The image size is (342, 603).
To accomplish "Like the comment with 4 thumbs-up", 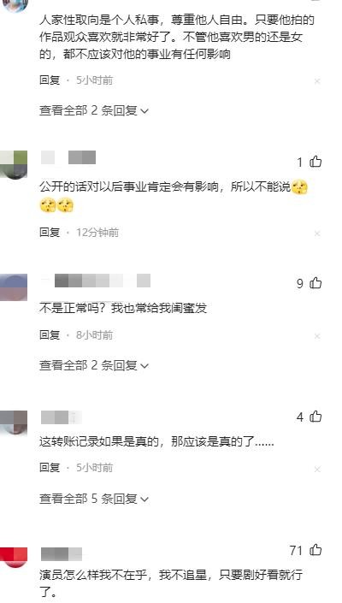I will pyautogui.click(x=315, y=417).
